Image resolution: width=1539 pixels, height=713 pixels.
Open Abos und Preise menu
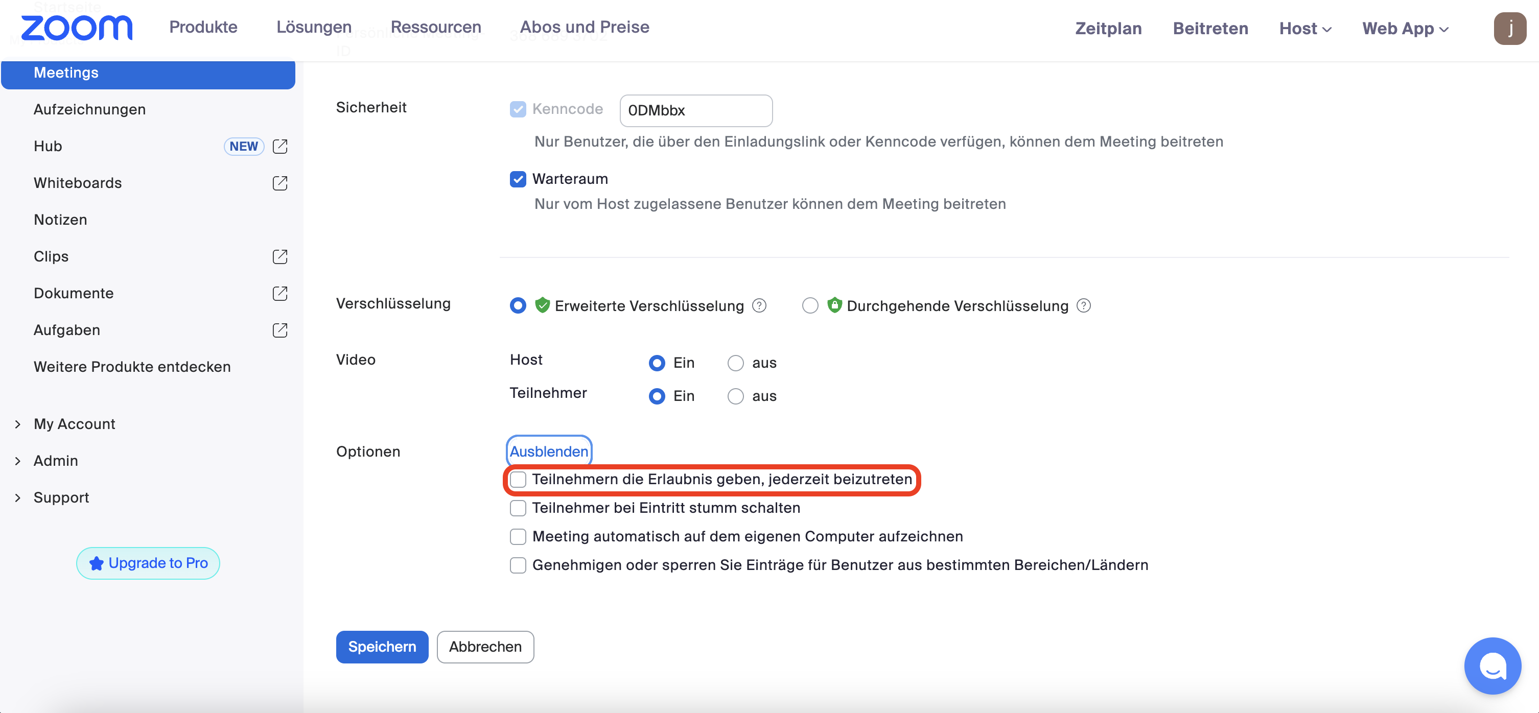584,27
